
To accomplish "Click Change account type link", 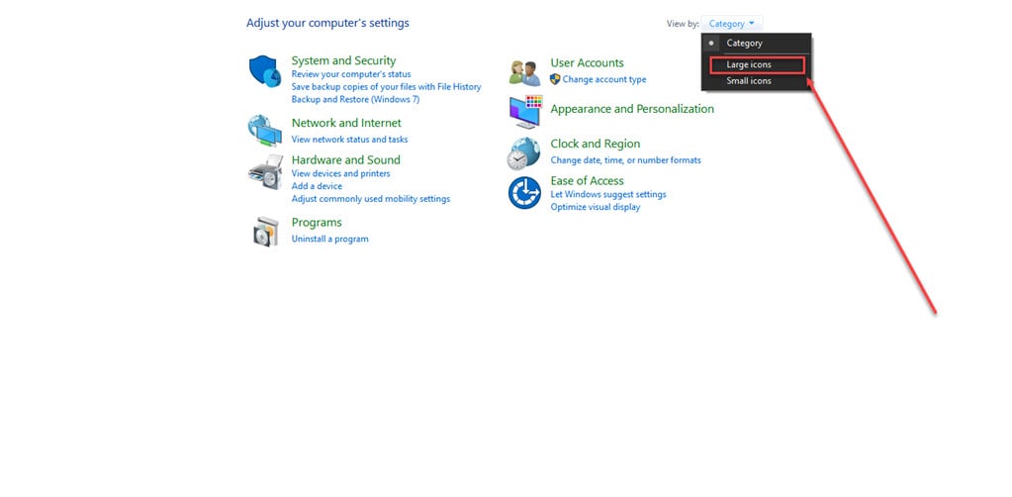I will 604,79.
